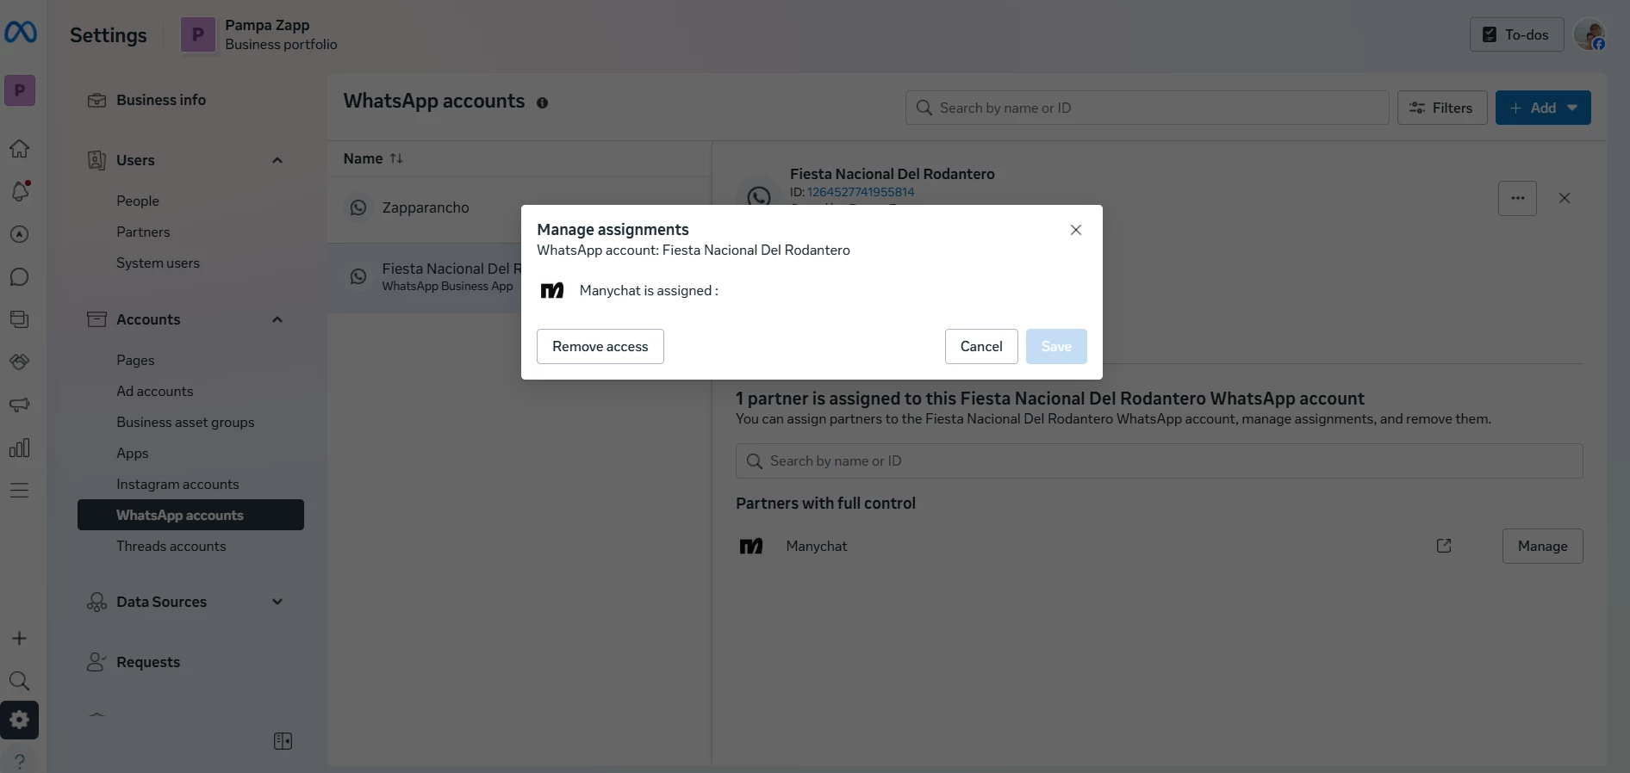Click the Stacked pages icon in the left rail
The height and width of the screenshot is (773, 1630).
pos(19,319)
